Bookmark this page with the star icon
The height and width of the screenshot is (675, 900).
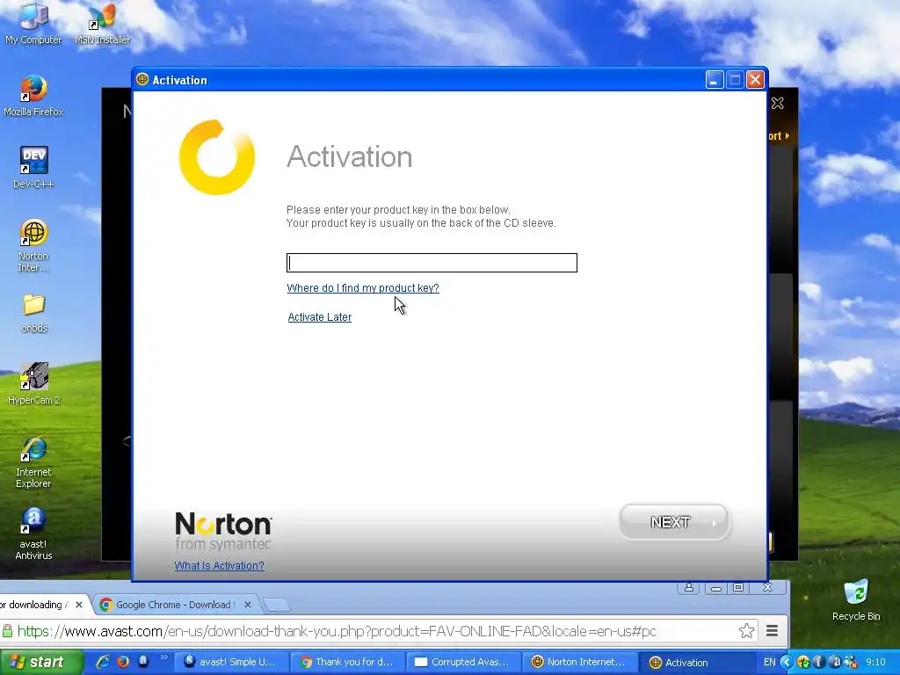pyautogui.click(x=746, y=631)
